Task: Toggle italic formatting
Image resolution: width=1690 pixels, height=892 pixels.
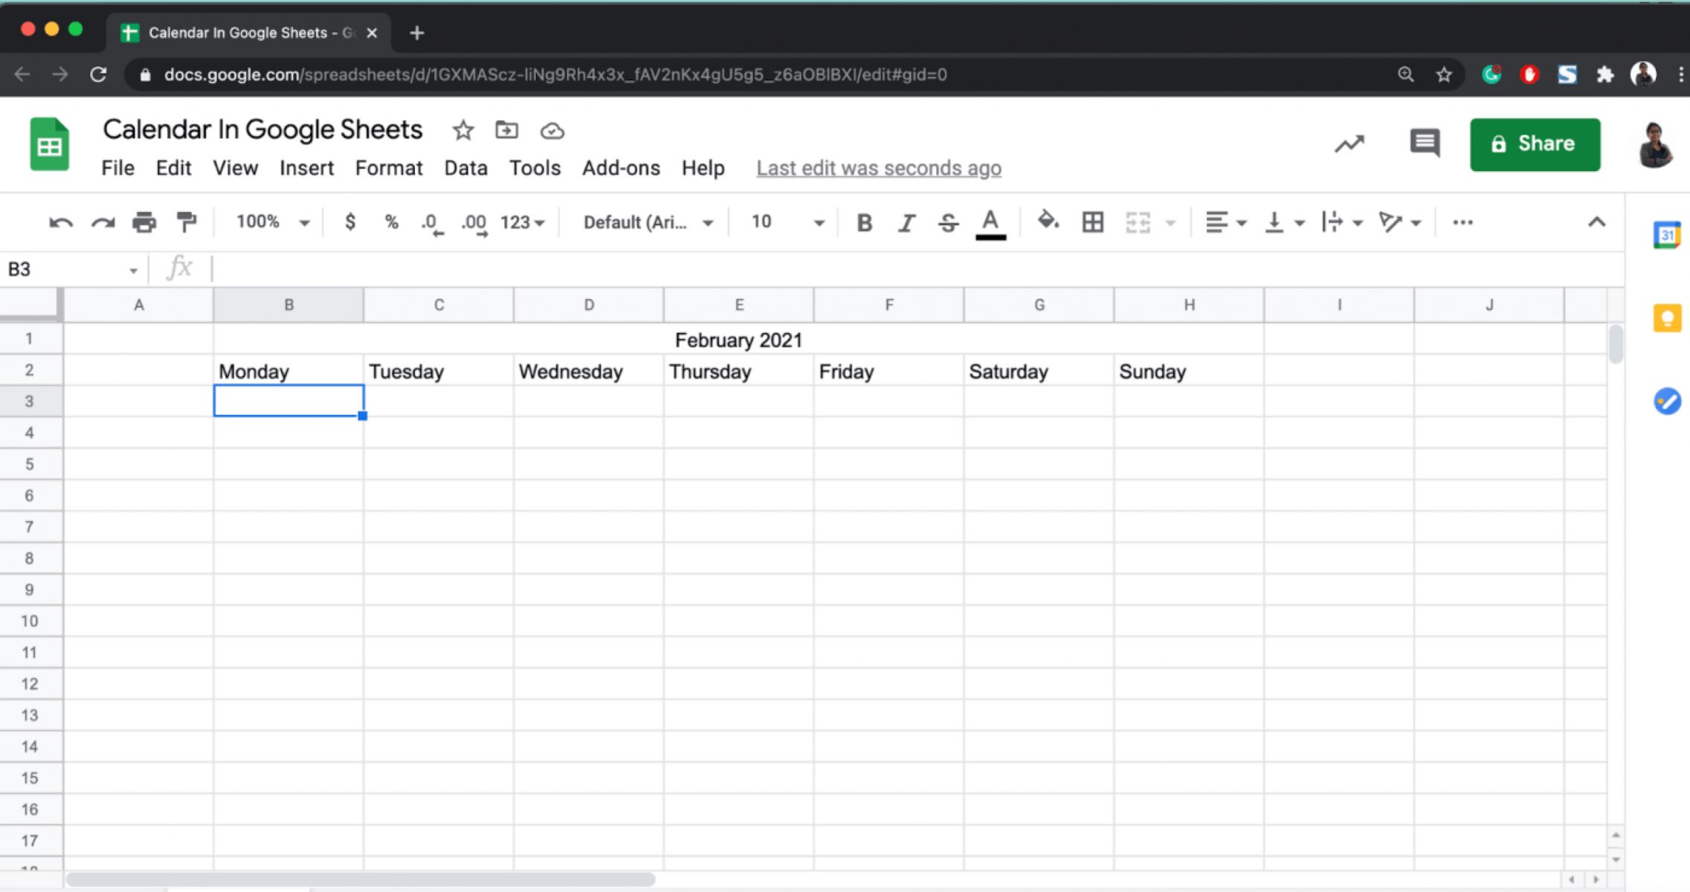Action: click(906, 222)
